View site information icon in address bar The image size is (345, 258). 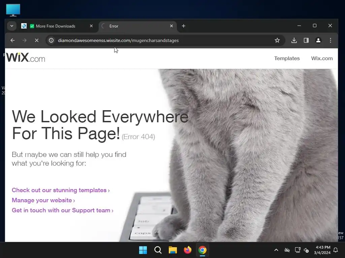coord(51,40)
